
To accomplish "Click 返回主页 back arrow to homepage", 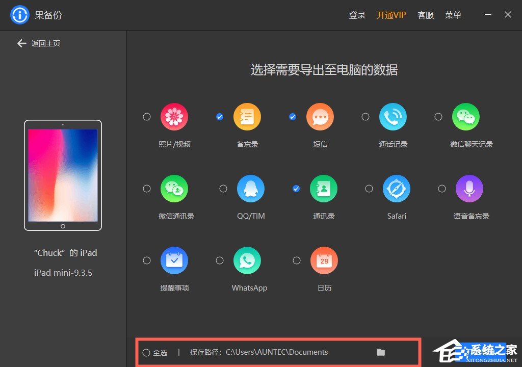I will pyautogui.click(x=22, y=43).
